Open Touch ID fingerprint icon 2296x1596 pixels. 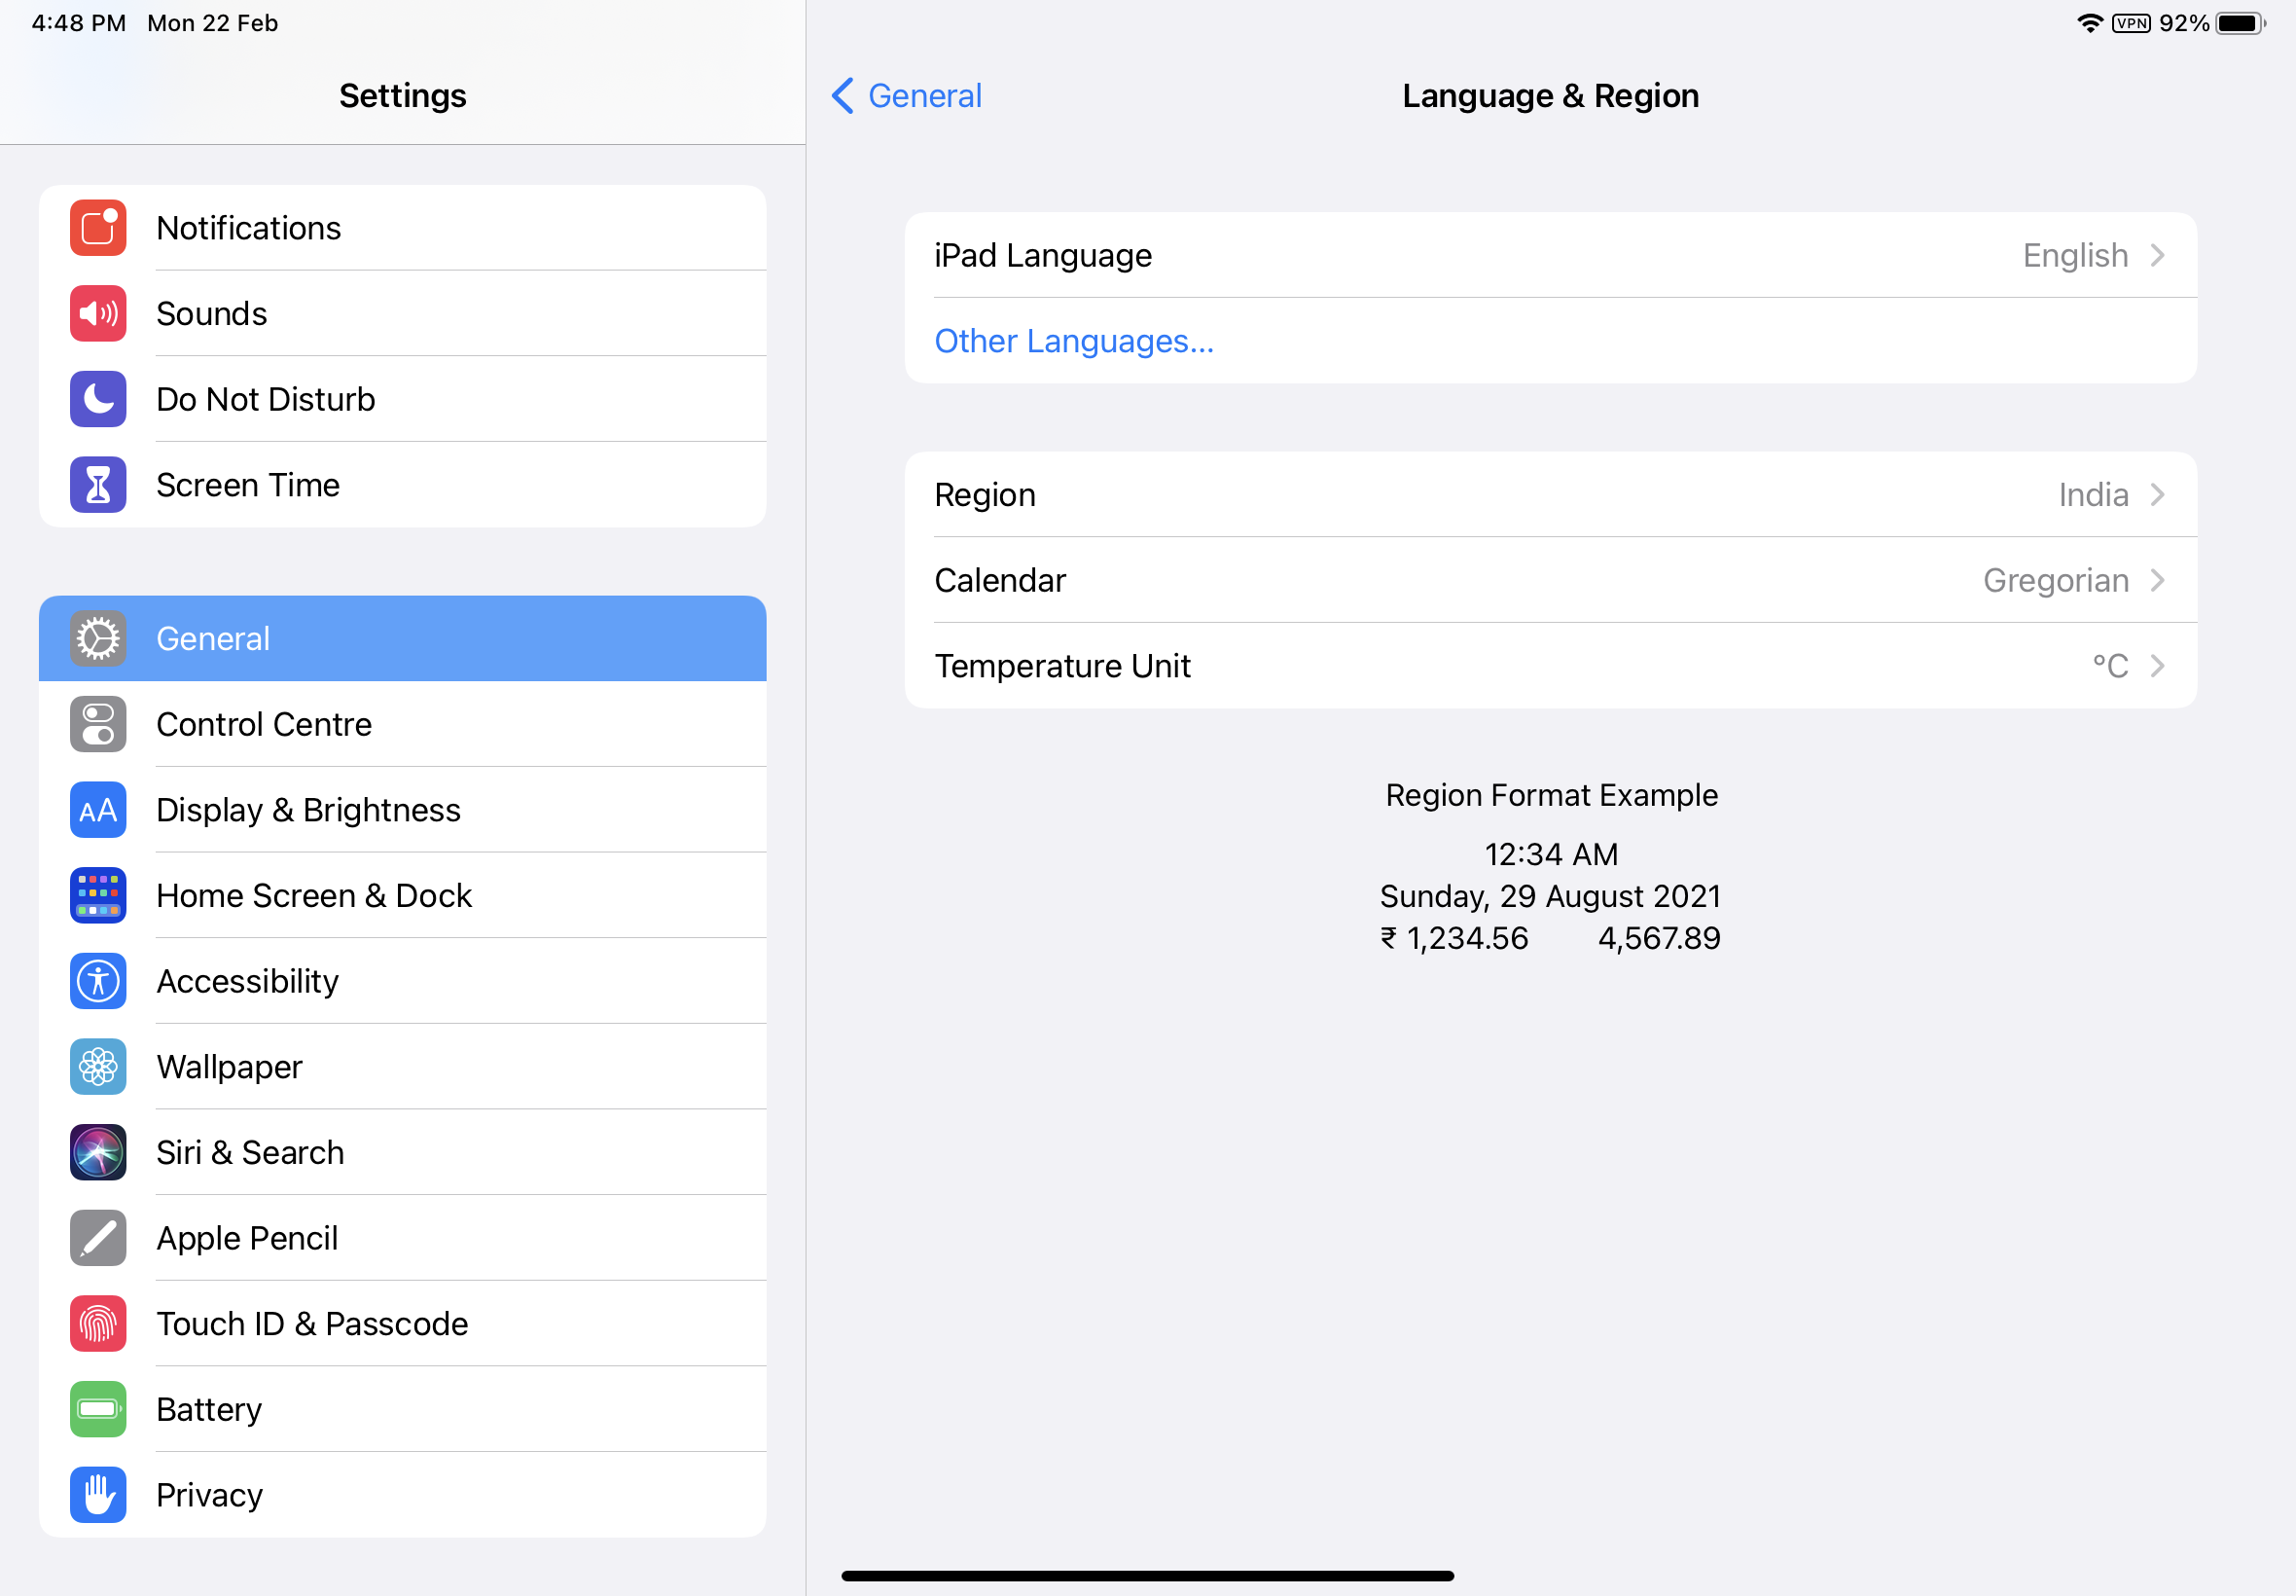(98, 1323)
